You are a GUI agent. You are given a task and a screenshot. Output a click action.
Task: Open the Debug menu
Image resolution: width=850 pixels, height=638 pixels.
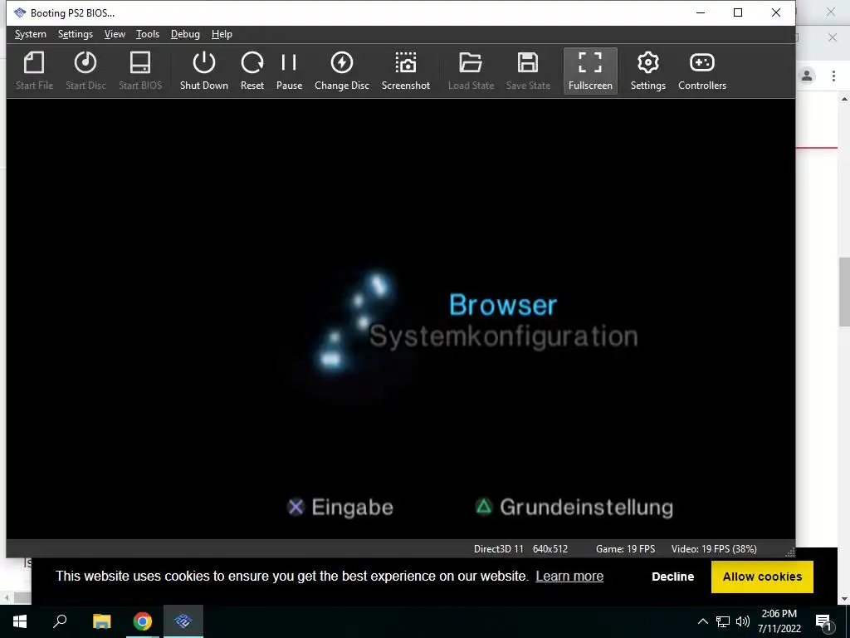185,34
